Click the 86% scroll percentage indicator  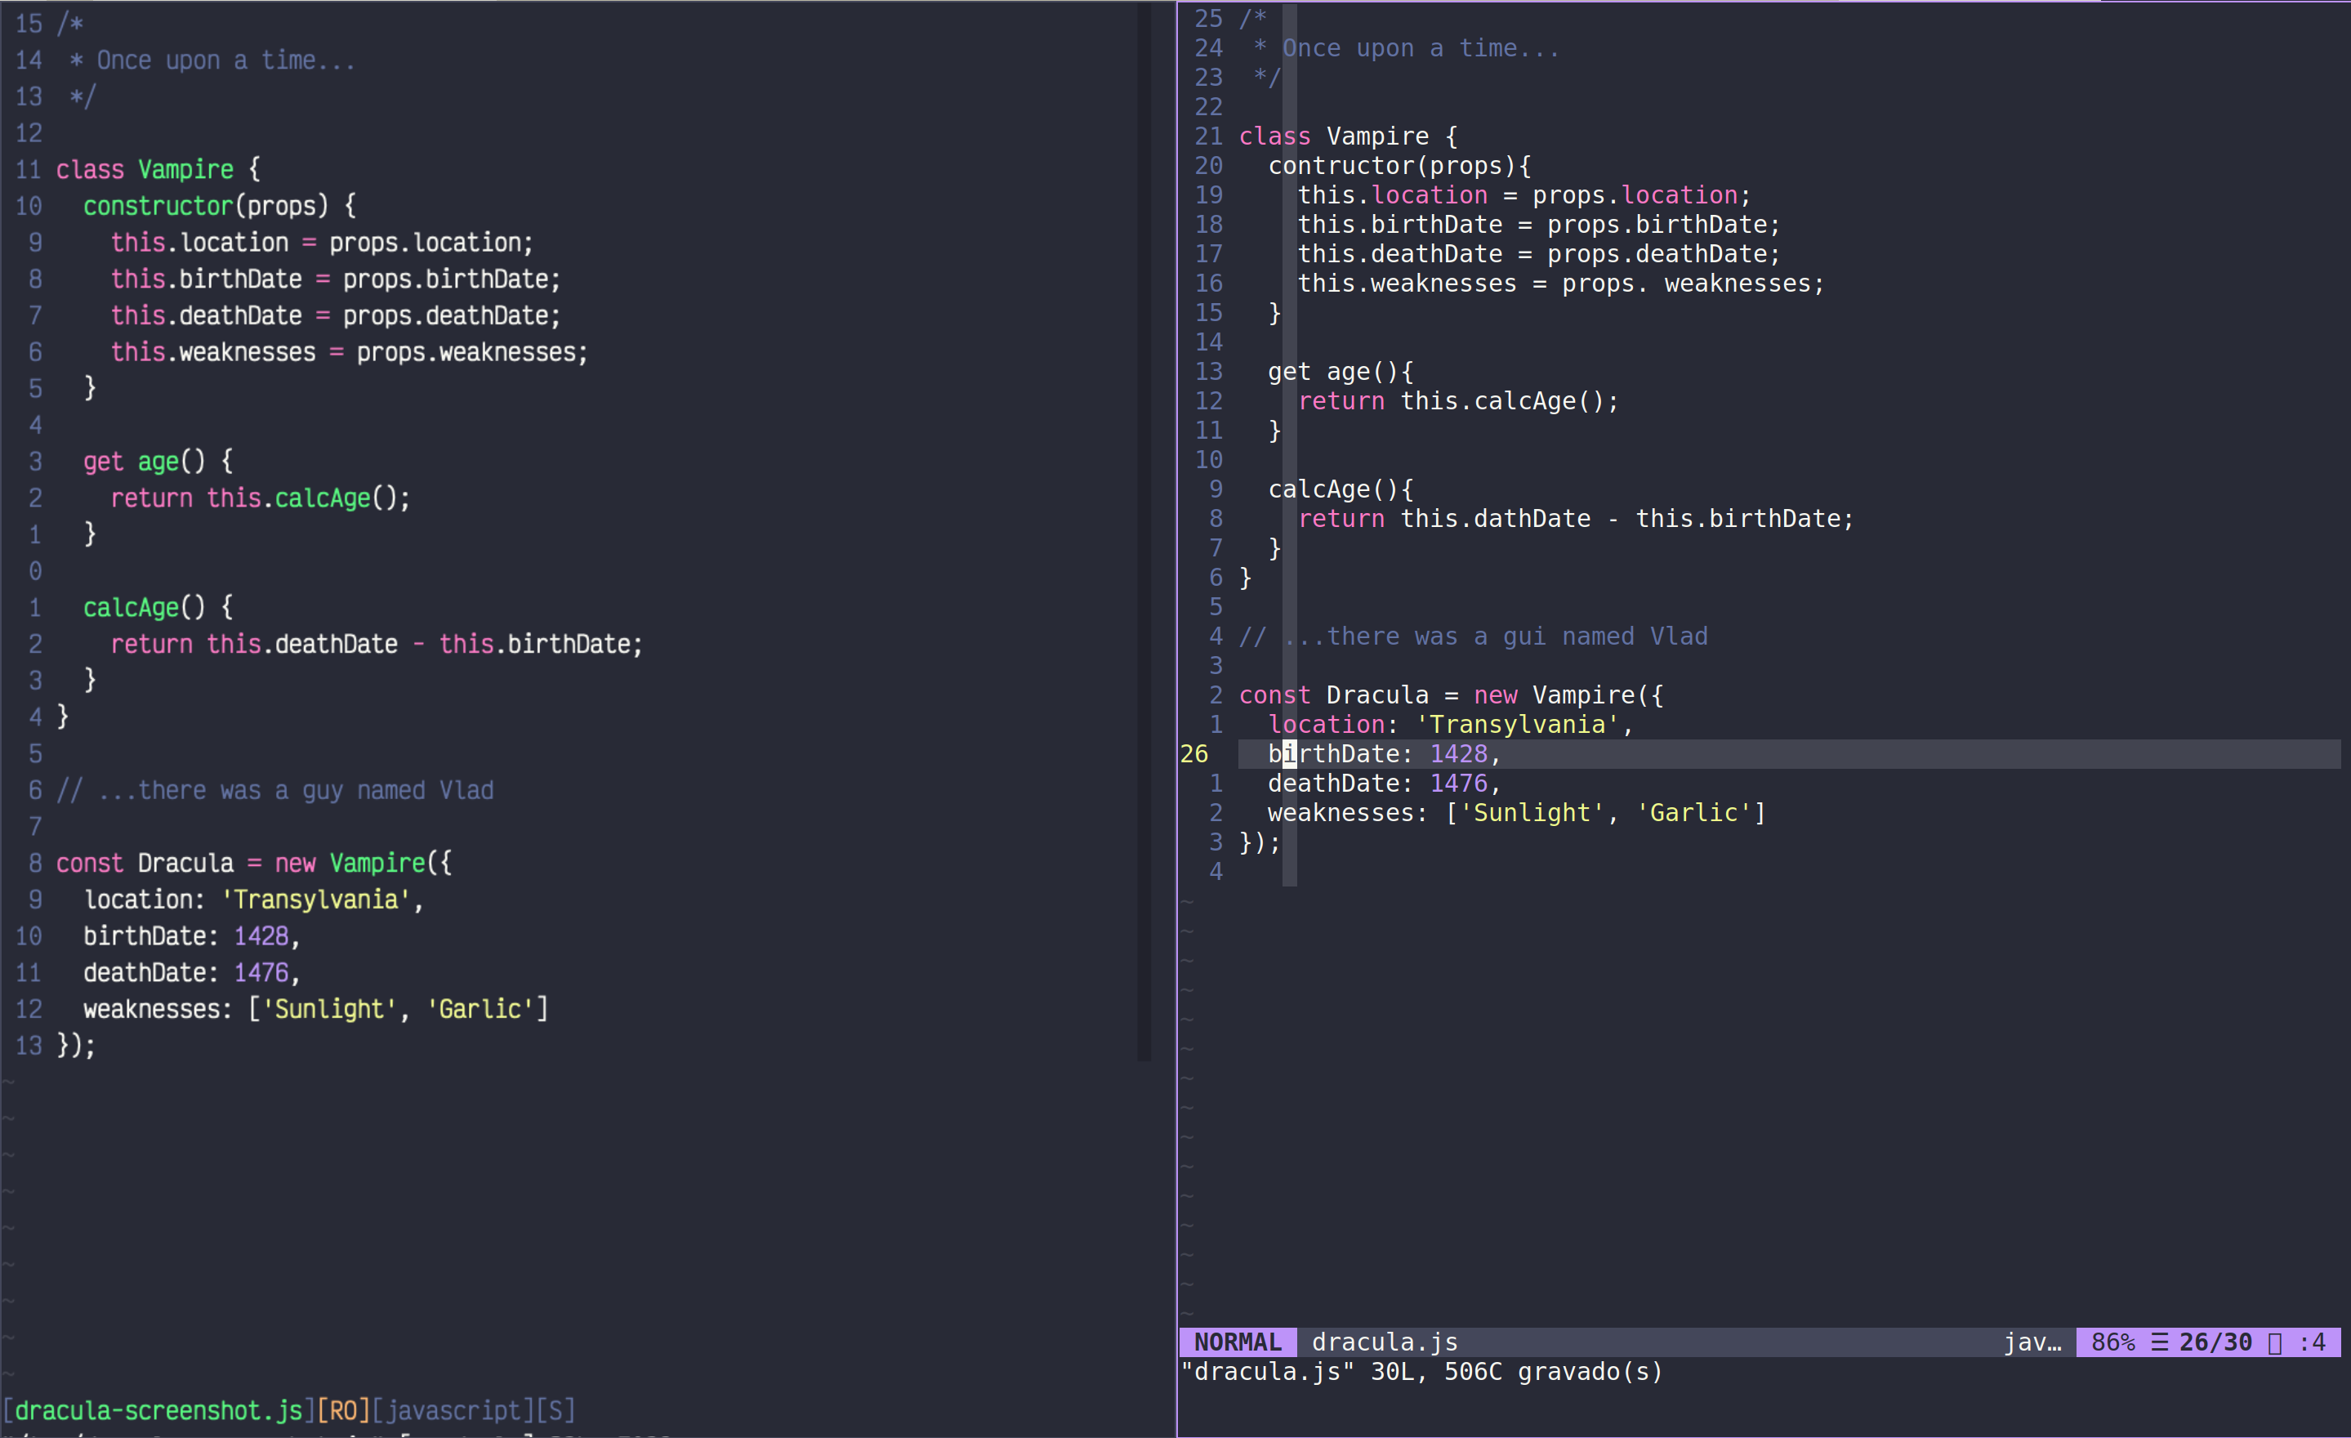tap(2115, 1342)
